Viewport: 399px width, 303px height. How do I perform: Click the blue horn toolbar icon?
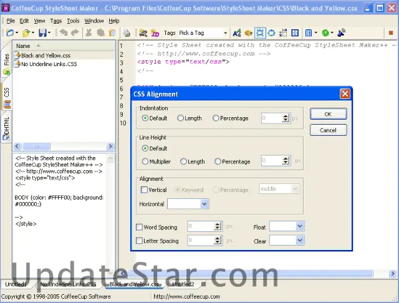pos(341,33)
